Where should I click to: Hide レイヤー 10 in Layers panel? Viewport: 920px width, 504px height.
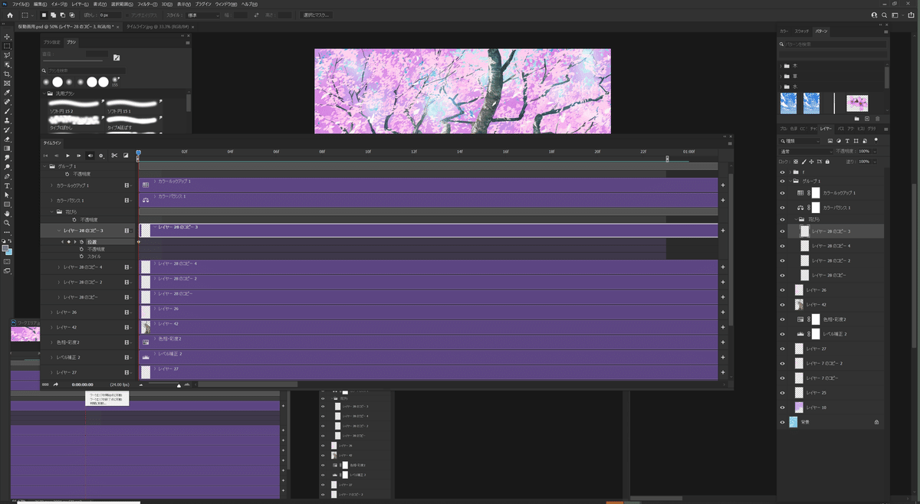tap(783, 407)
